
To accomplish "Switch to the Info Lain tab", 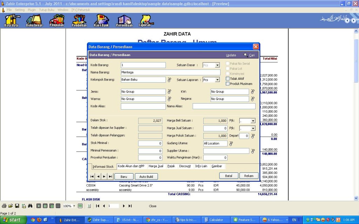I will 201,166.
